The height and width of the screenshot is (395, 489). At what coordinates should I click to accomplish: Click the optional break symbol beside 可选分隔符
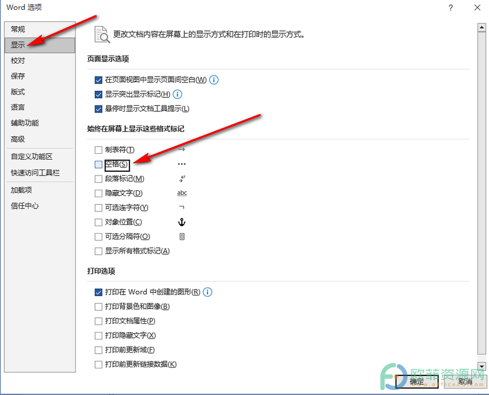tap(182, 237)
